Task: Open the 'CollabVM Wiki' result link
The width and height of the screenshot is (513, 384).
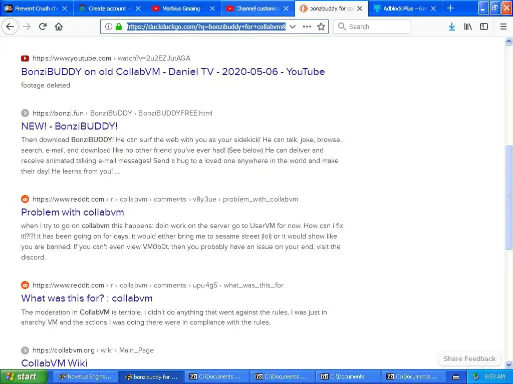Action: click(x=54, y=363)
